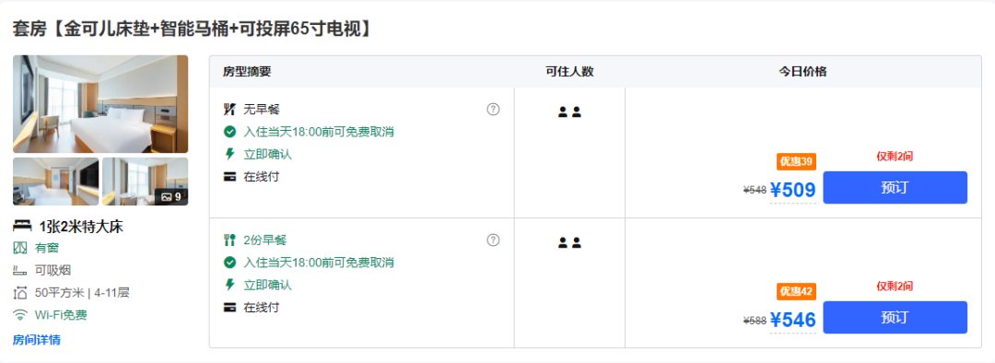This screenshot has width=995, height=363.
Task: Click the 2份早餐 cutlery icon
Action: 229,240
